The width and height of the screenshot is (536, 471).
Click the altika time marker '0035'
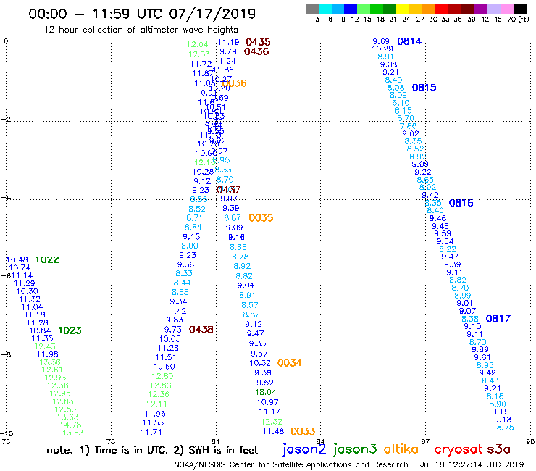point(261,218)
